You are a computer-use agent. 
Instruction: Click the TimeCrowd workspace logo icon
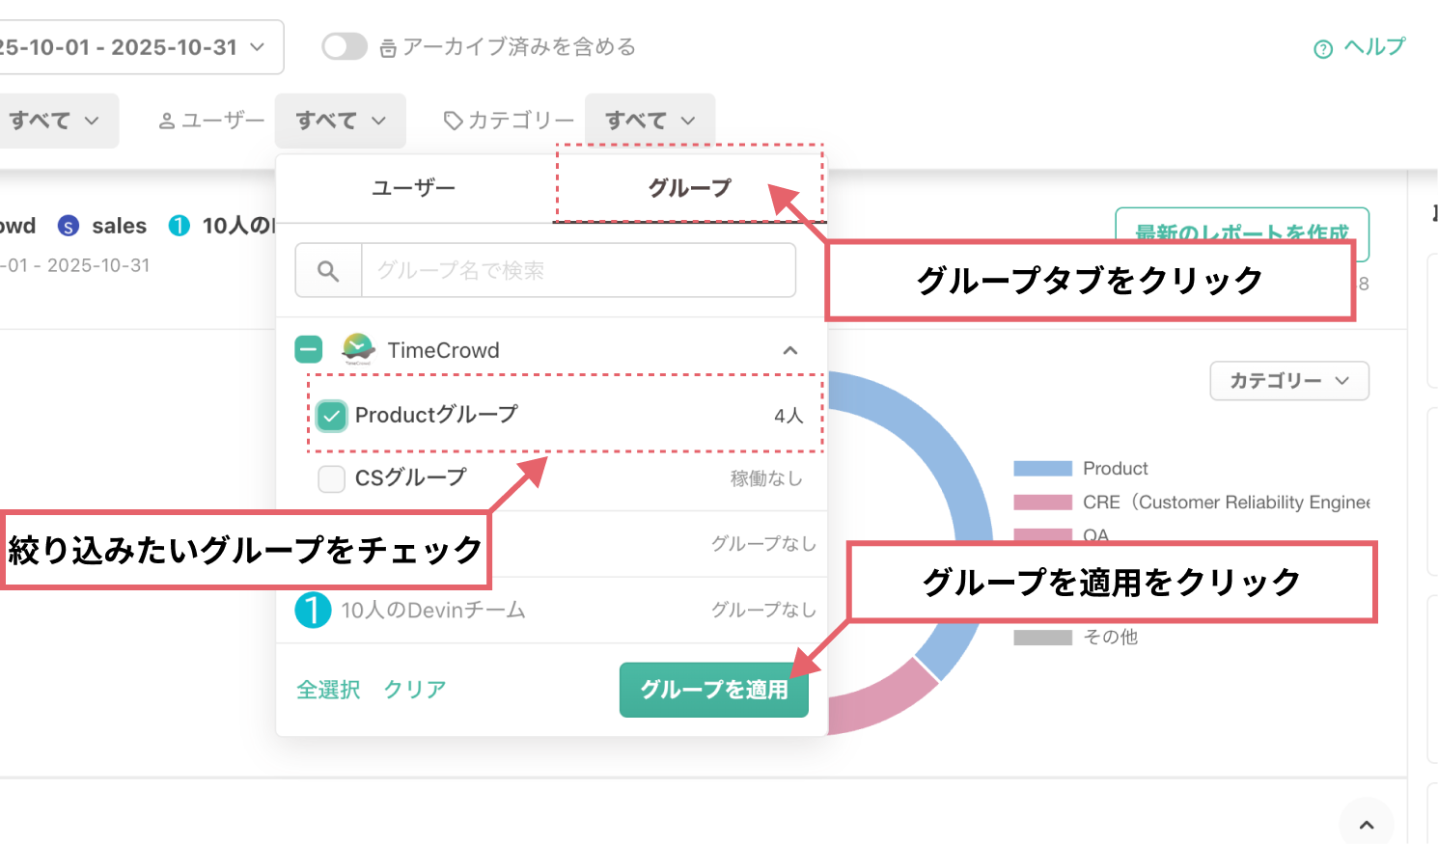tap(356, 348)
